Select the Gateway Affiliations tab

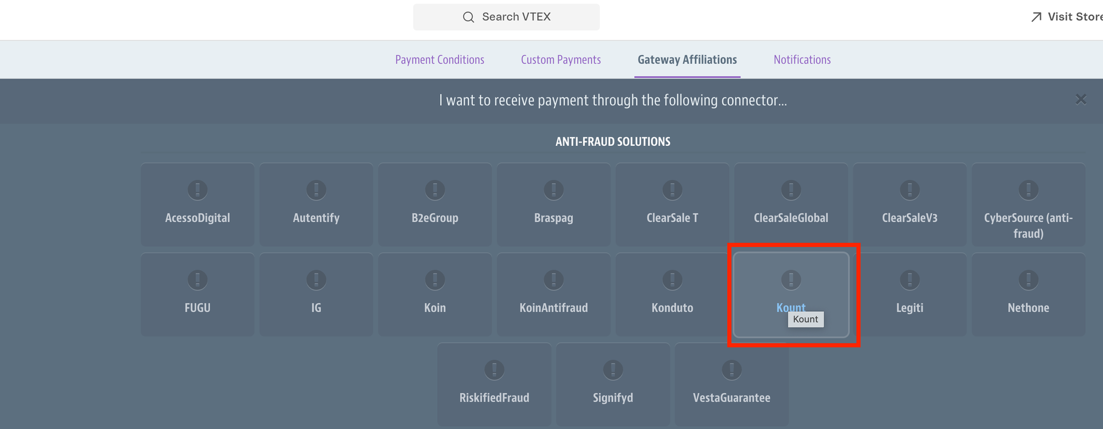pyautogui.click(x=687, y=60)
